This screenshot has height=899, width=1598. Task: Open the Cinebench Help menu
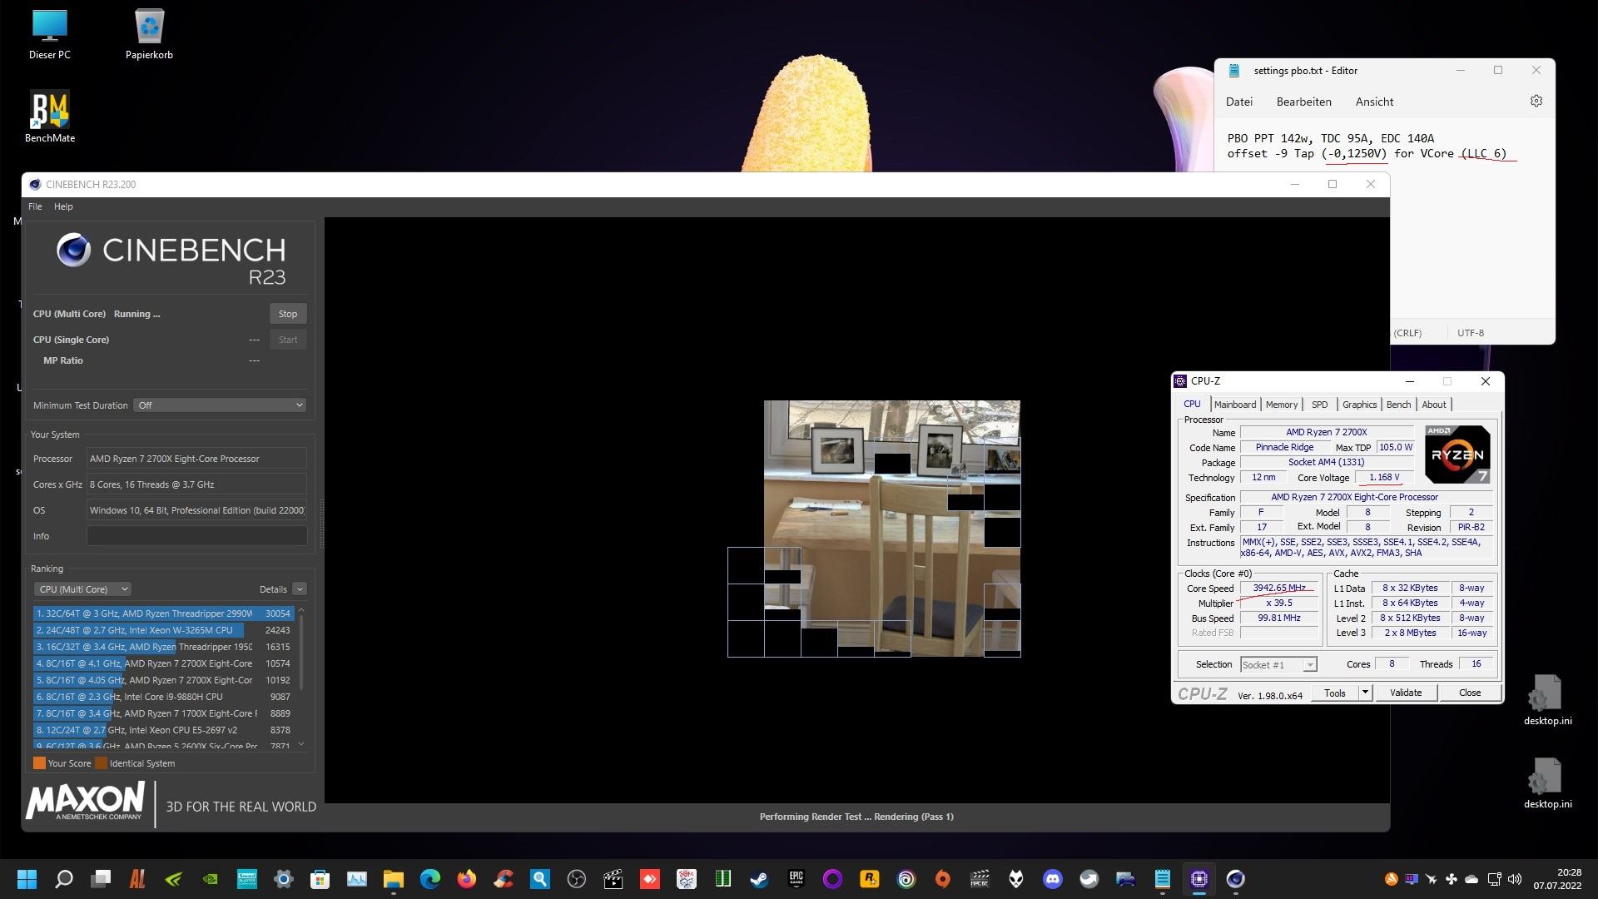click(x=63, y=206)
